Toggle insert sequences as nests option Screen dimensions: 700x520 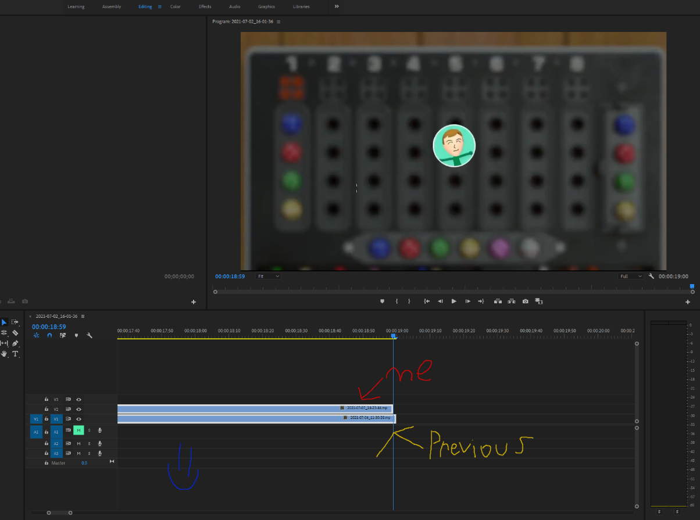point(36,335)
